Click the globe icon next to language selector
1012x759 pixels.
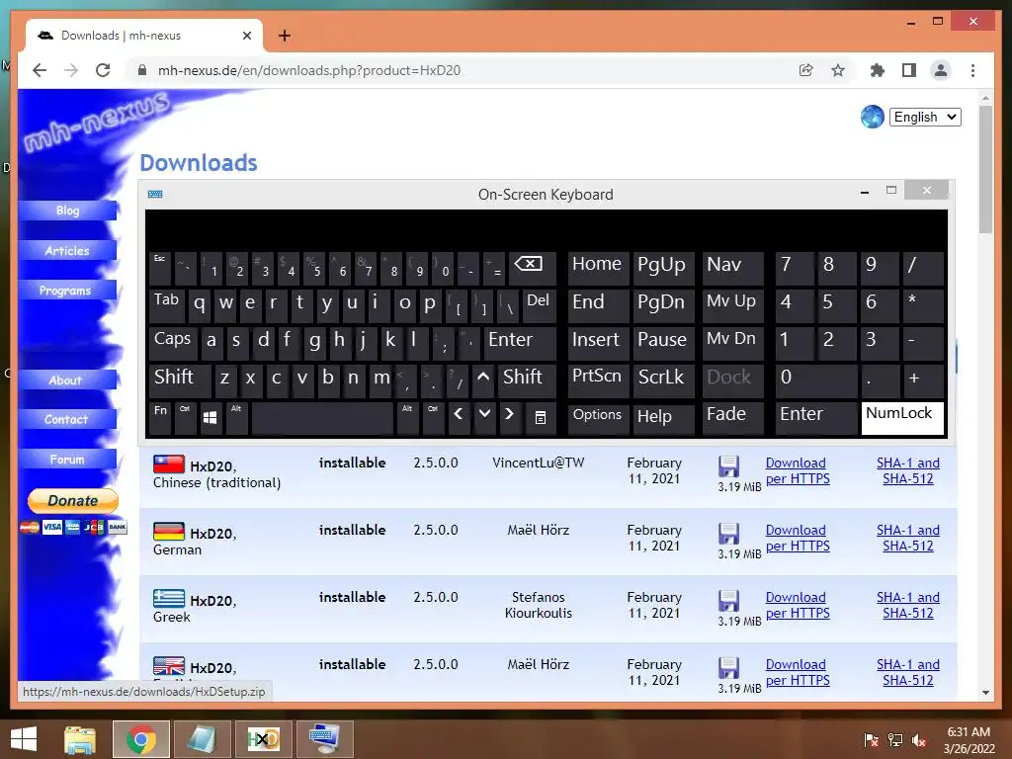(872, 117)
